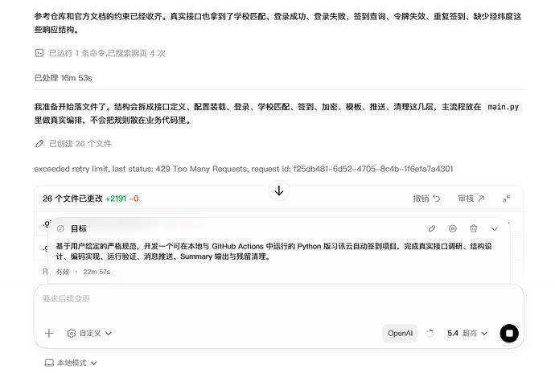This screenshot has width=555, height=373.
Task: Stop generation with the black stop button
Action: (509, 334)
